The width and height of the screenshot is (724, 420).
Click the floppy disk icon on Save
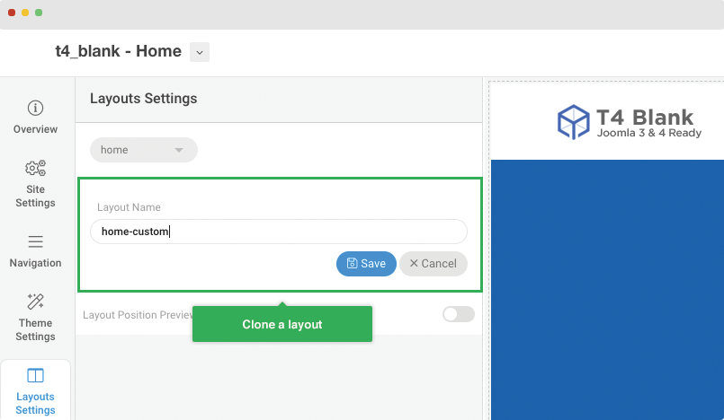352,263
